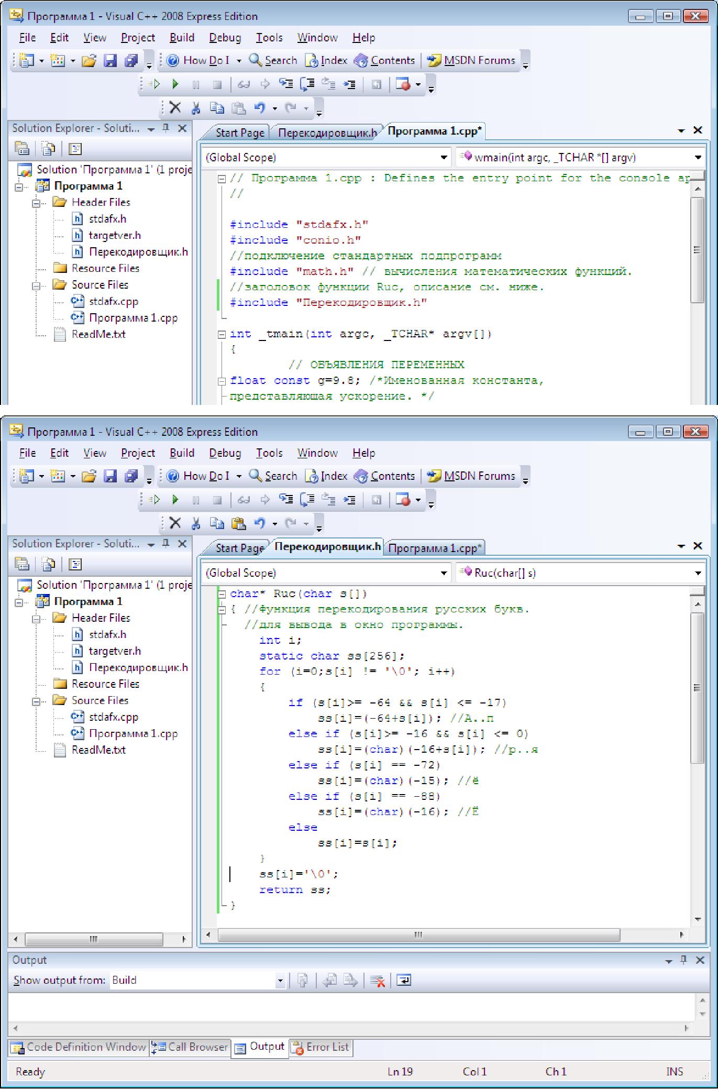Click vertical scrollbar thumb in upper code editor
The width and height of the screenshot is (718, 1089).
tap(697, 250)
